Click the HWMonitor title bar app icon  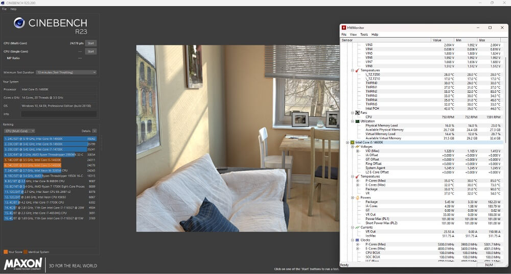(x=344, y=28)
